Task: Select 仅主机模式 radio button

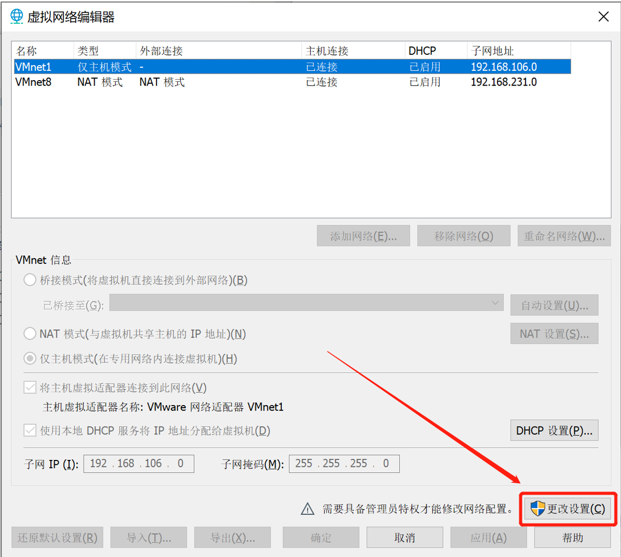Action: coord(30,358)
